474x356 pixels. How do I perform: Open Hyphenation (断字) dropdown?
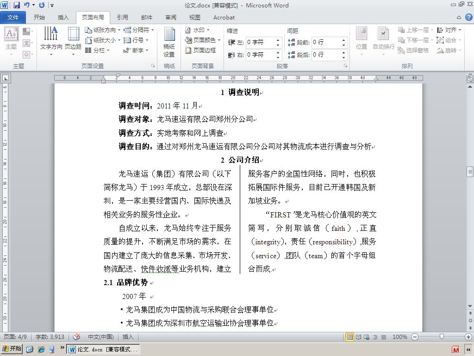coord(136,50)
